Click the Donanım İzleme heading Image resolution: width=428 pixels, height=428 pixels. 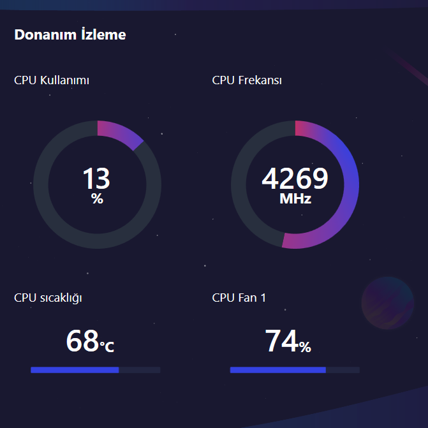coord(70,34)
